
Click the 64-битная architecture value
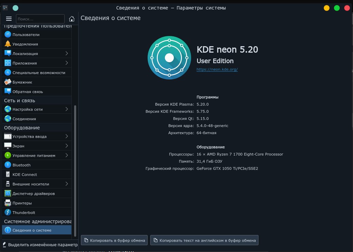click(206, 133)
